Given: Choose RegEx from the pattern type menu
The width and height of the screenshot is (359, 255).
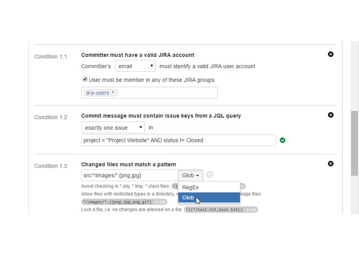Looking at the screenshot, I should (x=209, y=187).
